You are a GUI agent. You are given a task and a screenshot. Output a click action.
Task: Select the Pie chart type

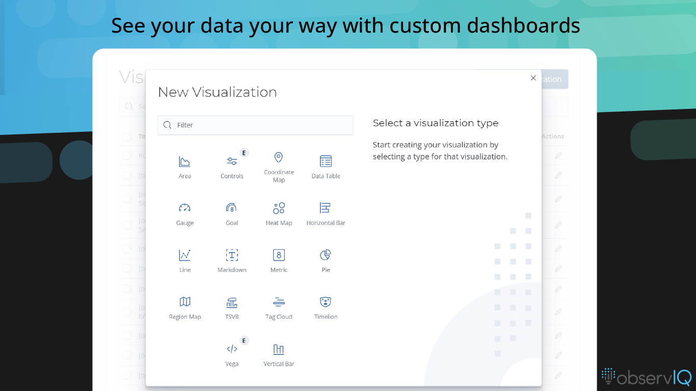click(326, 260)
